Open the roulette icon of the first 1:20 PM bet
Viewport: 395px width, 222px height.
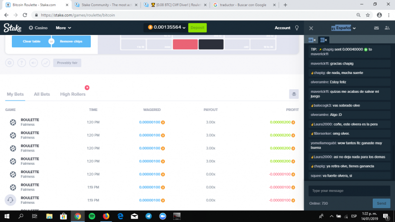pos(13,122)
